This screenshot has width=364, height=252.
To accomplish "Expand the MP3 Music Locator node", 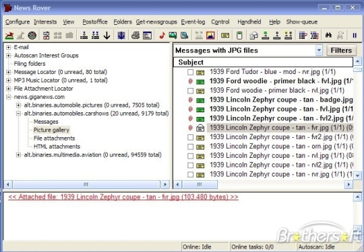I will pos(9,81).
